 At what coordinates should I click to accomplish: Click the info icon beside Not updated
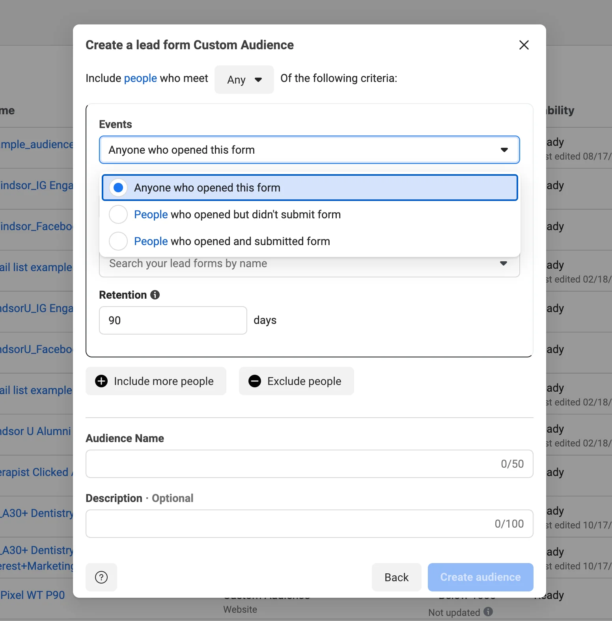click(x=488, y=612)
